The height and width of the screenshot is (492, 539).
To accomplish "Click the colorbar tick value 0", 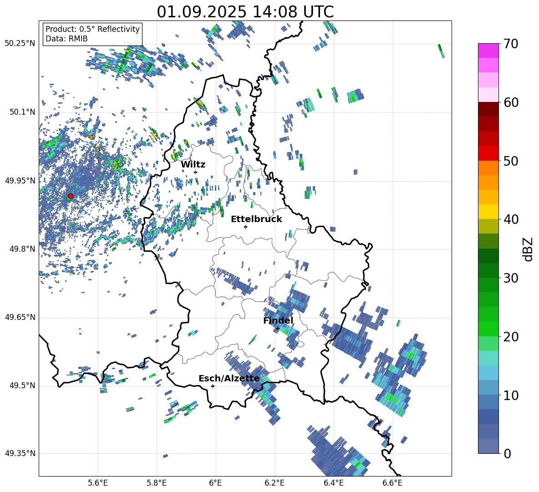I will point(507,453).
